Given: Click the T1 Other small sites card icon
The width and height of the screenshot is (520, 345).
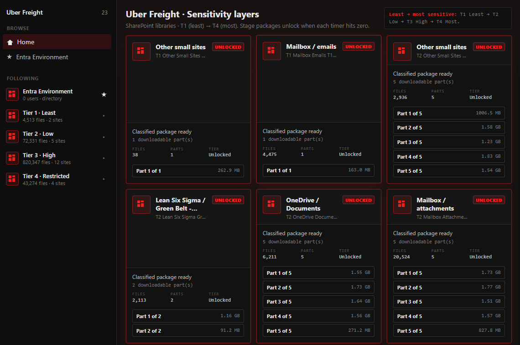Looking at the screenshot, I should coord(141,51).
